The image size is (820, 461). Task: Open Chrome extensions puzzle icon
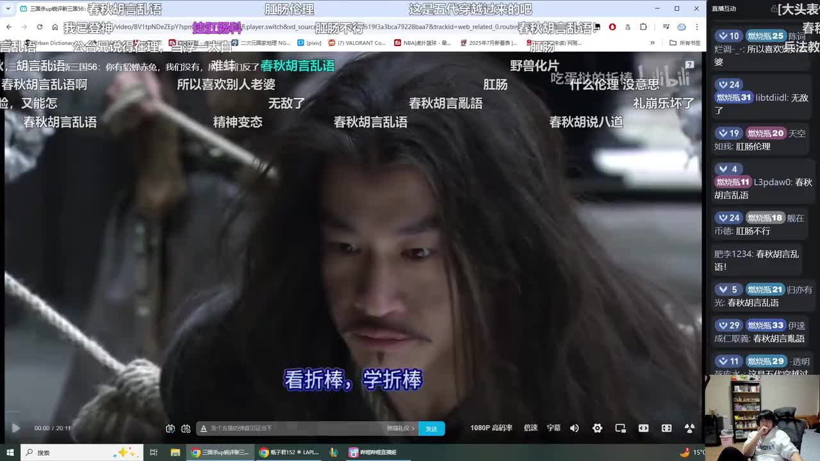click(x=643, y=27)
